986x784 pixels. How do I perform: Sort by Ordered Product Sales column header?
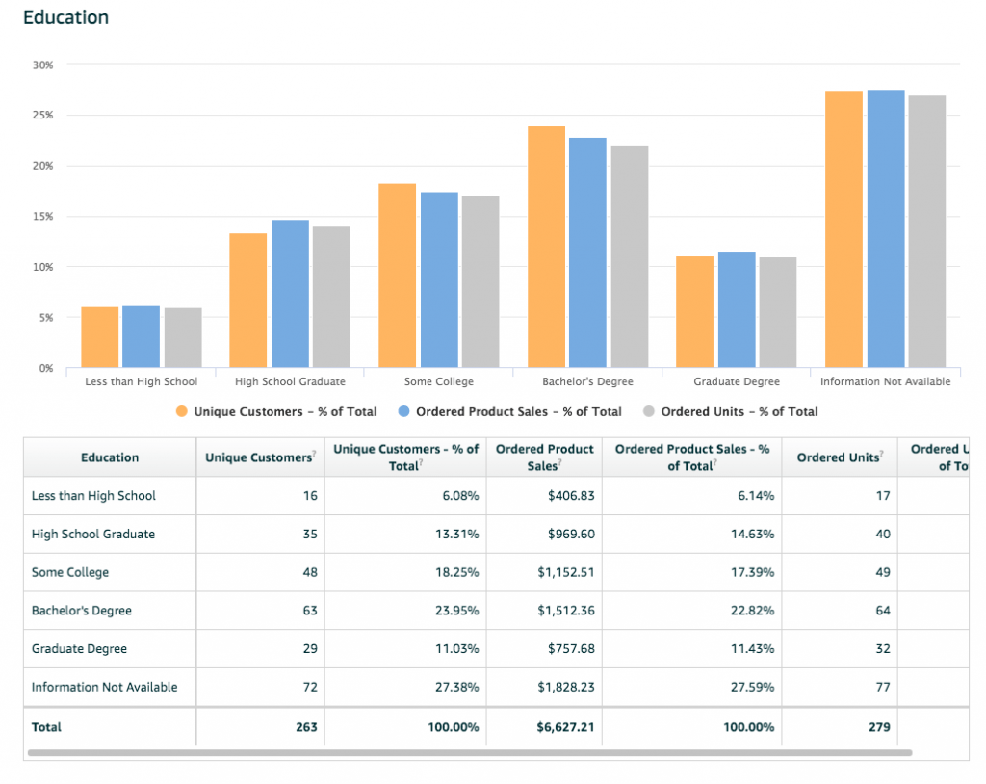tap(544, 457)
